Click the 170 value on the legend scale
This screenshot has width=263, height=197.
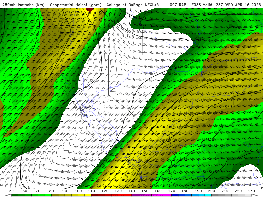(171, 191)
